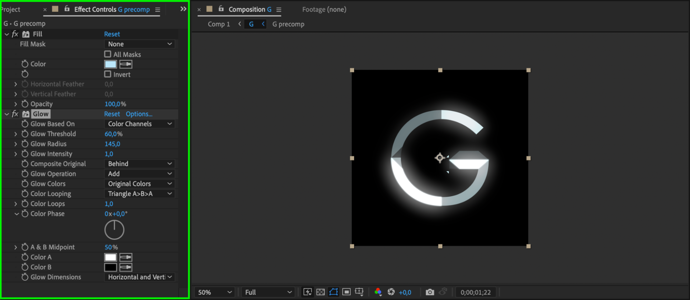Take a snapshot with the camera icon

[x=430, y=292]
